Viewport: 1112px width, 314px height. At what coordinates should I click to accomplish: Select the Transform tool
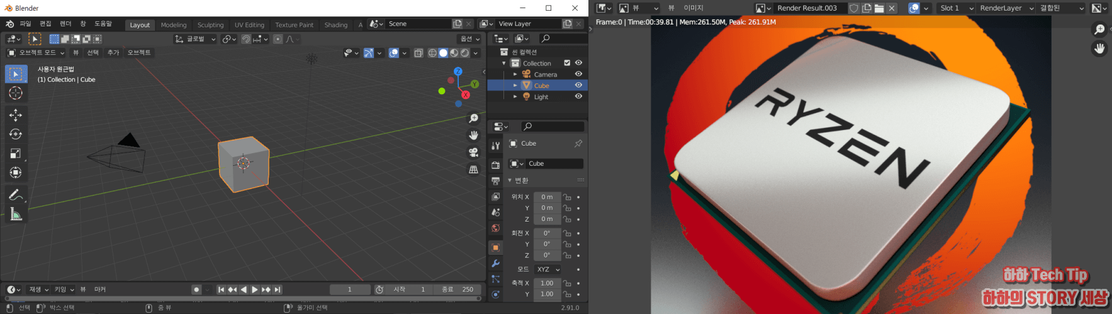pos(16,173)
